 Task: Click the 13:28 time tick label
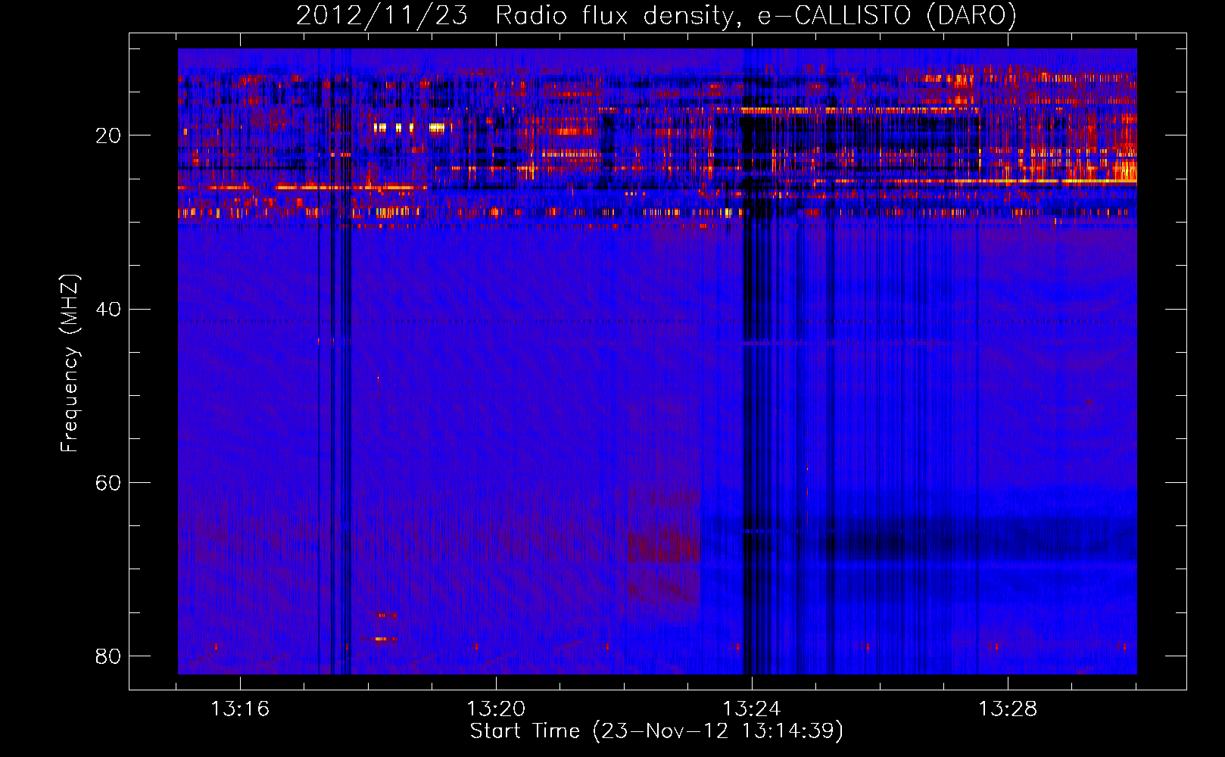pos(1008,709)
